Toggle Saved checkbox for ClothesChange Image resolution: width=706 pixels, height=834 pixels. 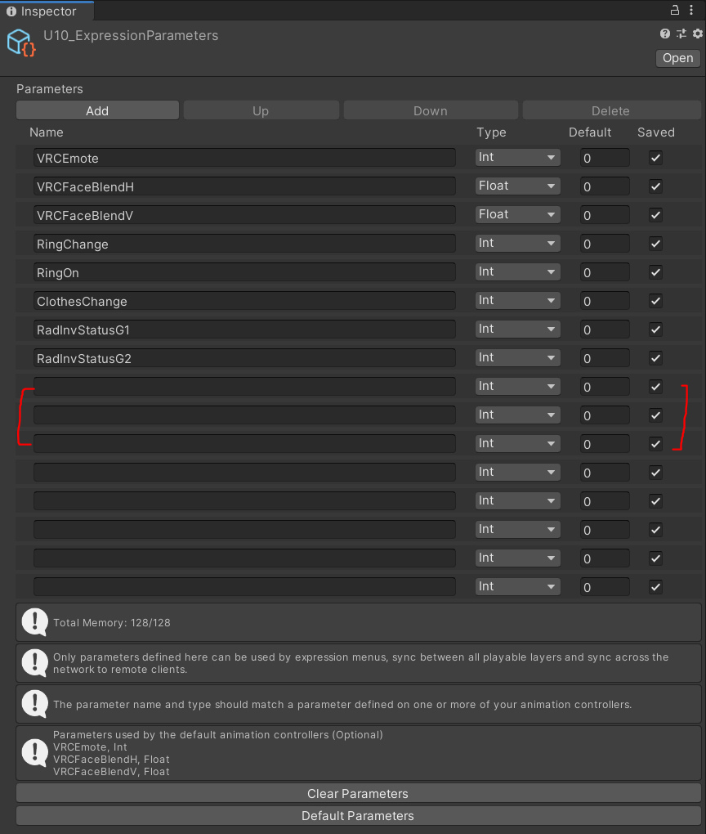[x=655, y=301]
